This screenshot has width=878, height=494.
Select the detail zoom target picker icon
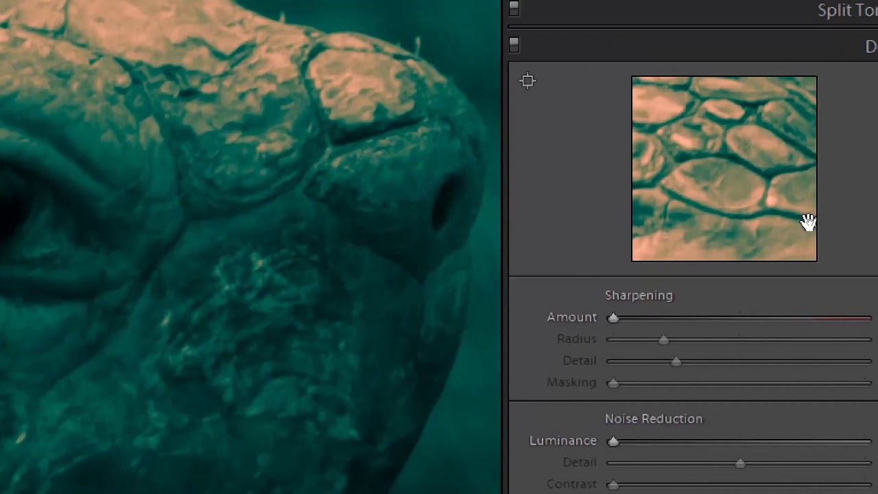[x=527, y=81]
